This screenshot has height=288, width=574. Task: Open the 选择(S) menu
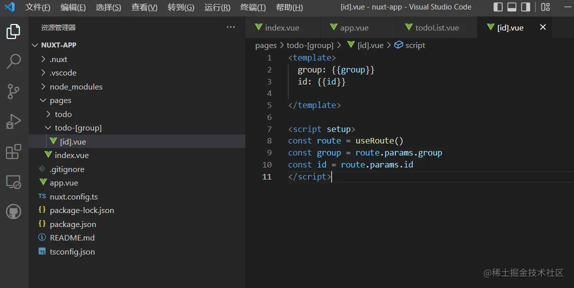click(108, 7)
